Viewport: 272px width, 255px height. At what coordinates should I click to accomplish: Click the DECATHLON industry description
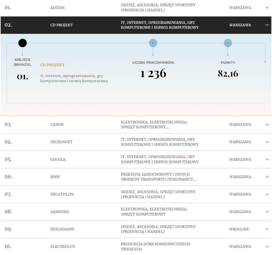click(158, 194)
